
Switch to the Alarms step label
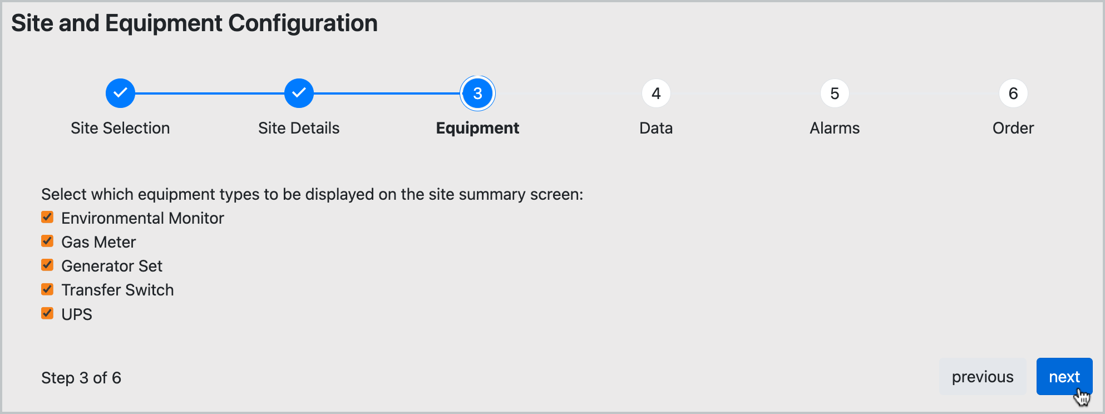[835, 128]
